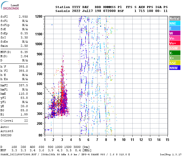
Task: Click the 500200 code below Artist5
Action: coord(6,135)
